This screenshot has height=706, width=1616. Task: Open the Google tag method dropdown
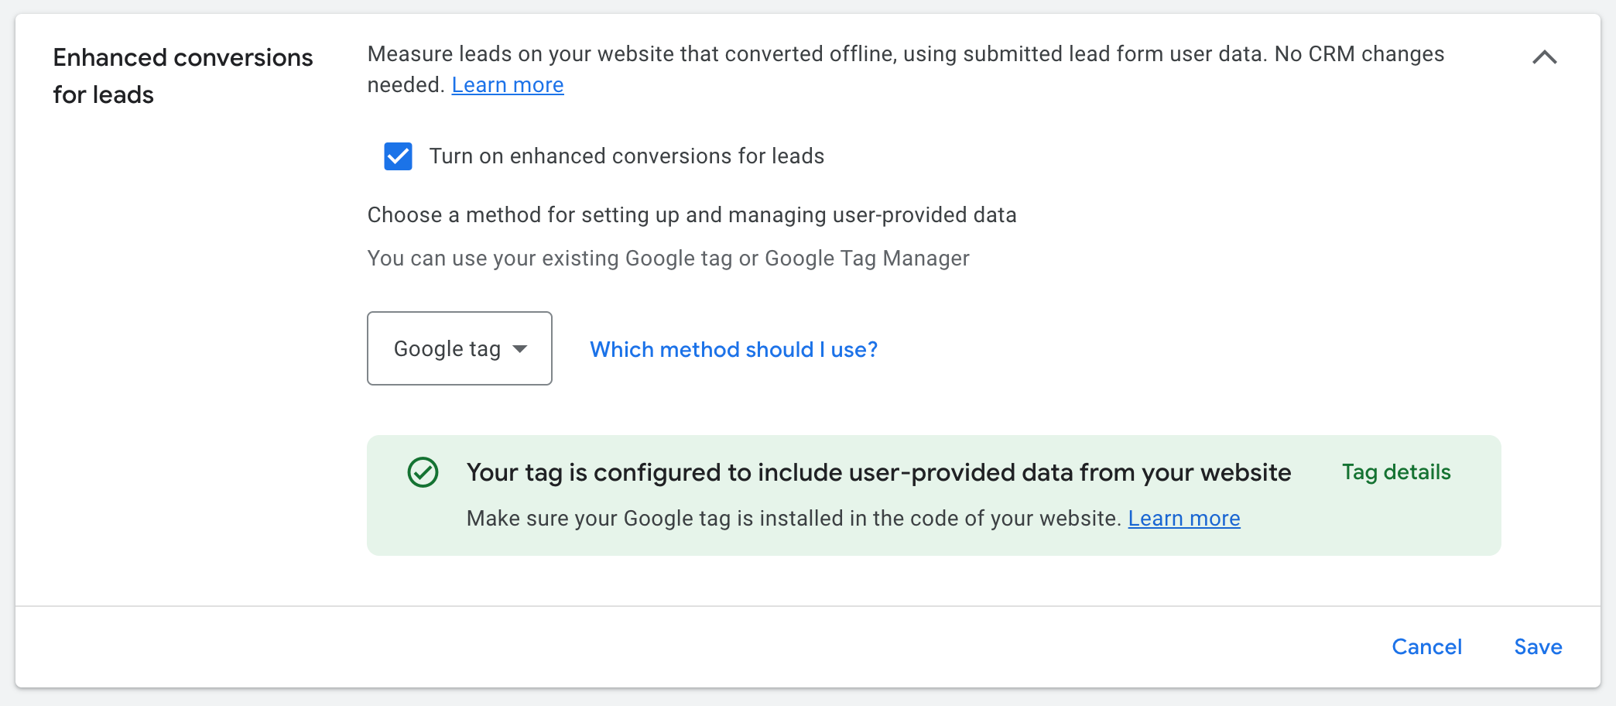click(460, 348)
